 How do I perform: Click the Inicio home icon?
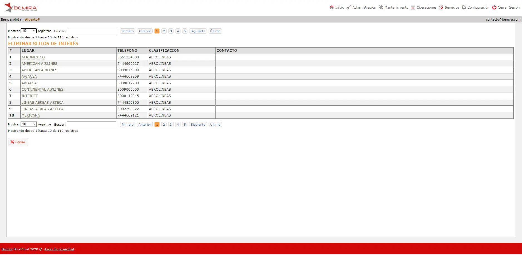coord(331,8)
